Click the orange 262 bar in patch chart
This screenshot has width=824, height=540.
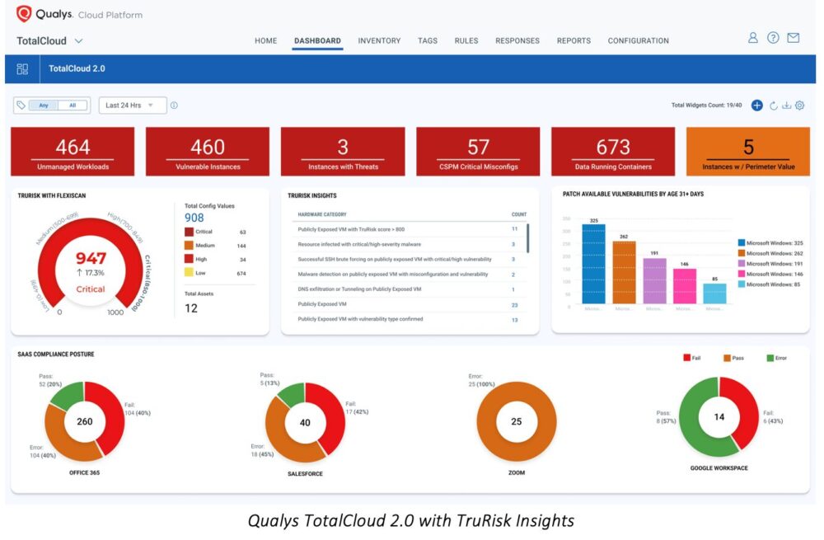[624, 272]
